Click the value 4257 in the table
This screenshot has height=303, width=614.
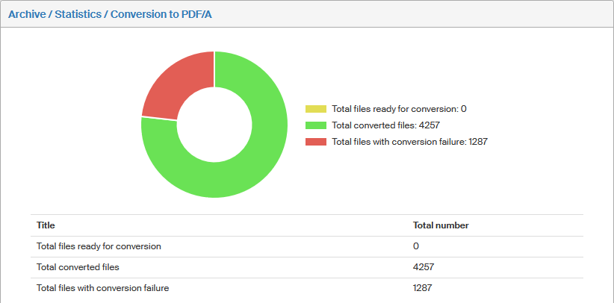(x=424, y=267)
